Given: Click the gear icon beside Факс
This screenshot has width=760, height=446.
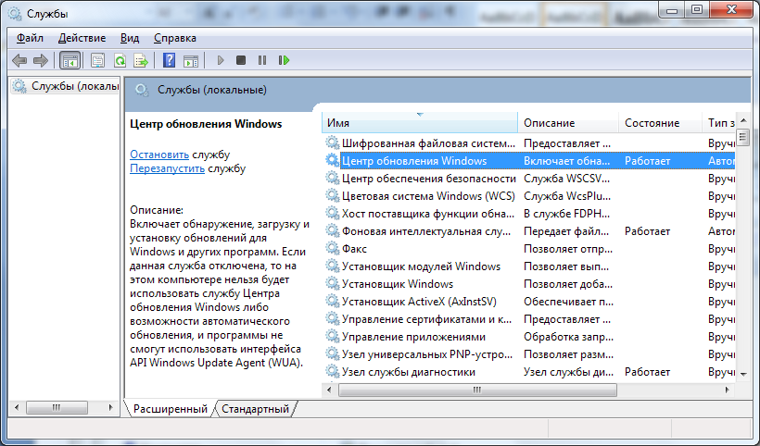Looking at the screenshot, I should pyautogui.click(x=332, y=249).
